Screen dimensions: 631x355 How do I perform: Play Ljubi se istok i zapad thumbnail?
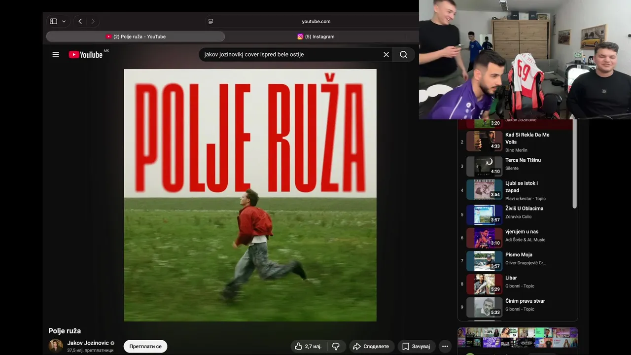[x=484, y=189]
